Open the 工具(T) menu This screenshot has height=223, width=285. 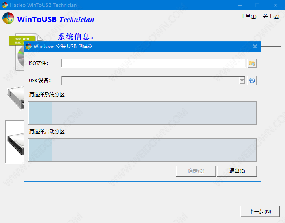point(248,17)
